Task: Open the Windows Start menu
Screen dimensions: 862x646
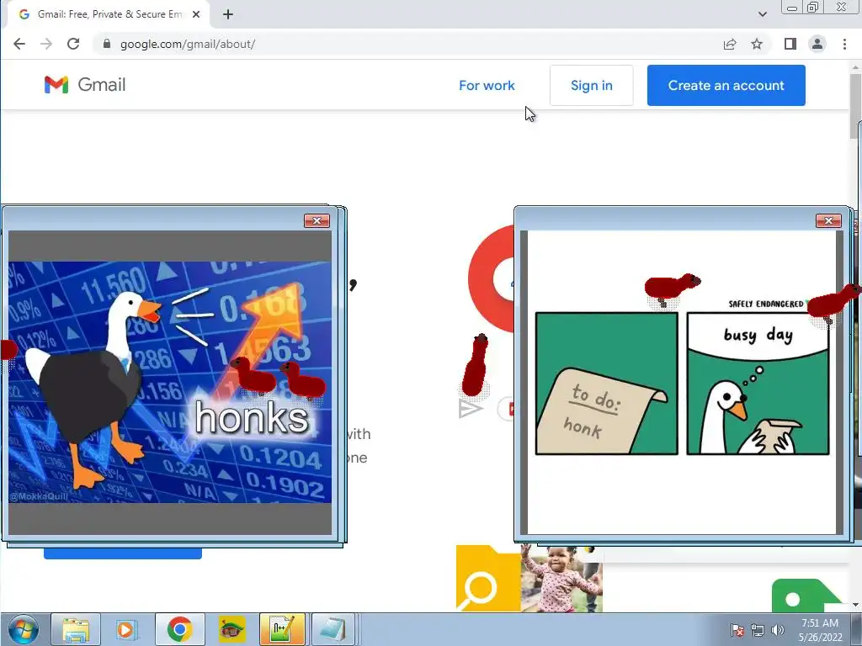Action: (x=23, y=629)
